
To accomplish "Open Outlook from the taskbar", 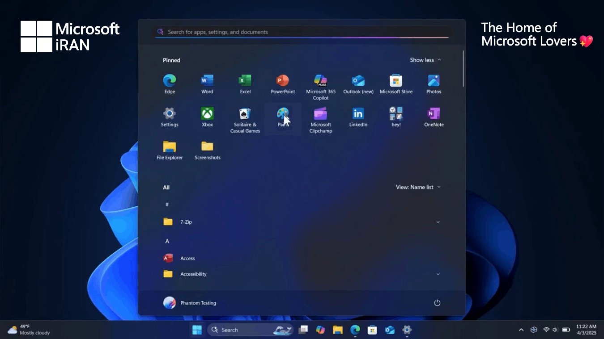I will click(390, 330).
